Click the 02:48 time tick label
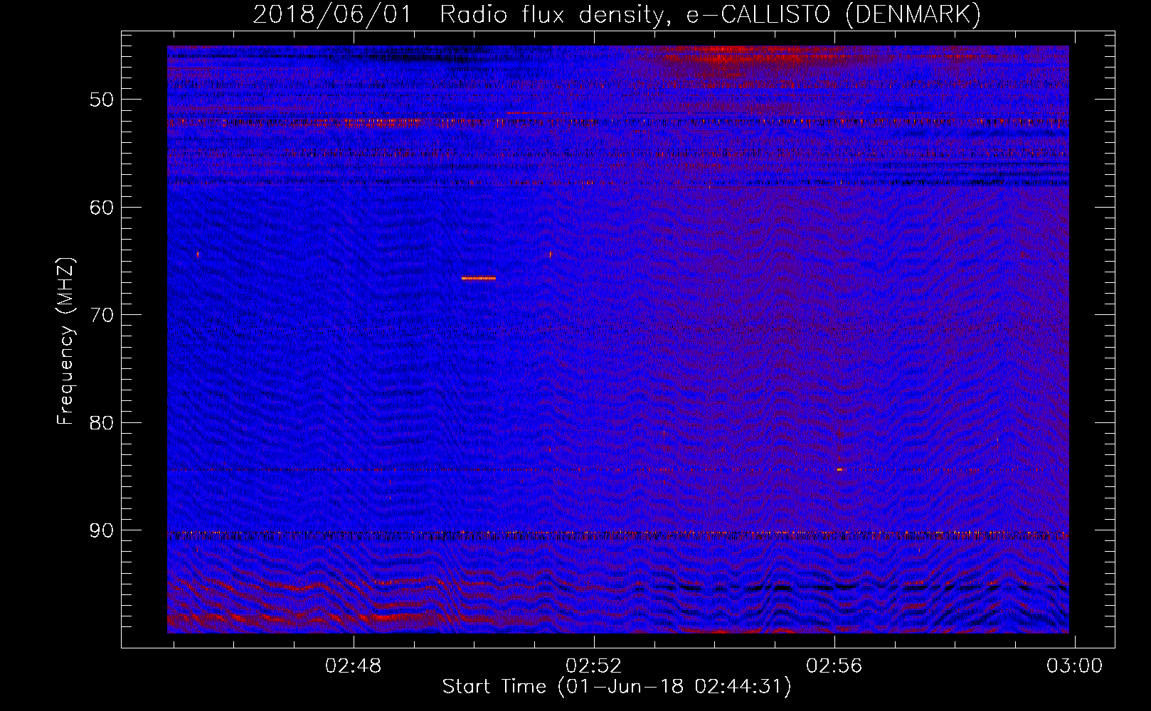1151x711 pixels. (354, 666)
